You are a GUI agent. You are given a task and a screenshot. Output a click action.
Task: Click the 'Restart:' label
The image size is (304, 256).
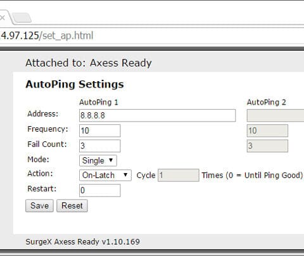(x=42, y=189)
